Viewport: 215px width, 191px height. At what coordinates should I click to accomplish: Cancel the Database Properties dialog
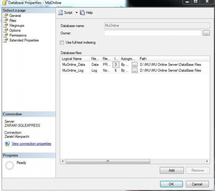197,184
